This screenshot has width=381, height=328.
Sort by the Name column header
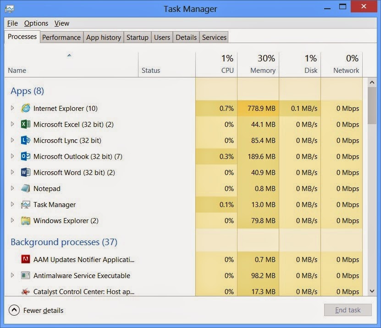[71, 65]
